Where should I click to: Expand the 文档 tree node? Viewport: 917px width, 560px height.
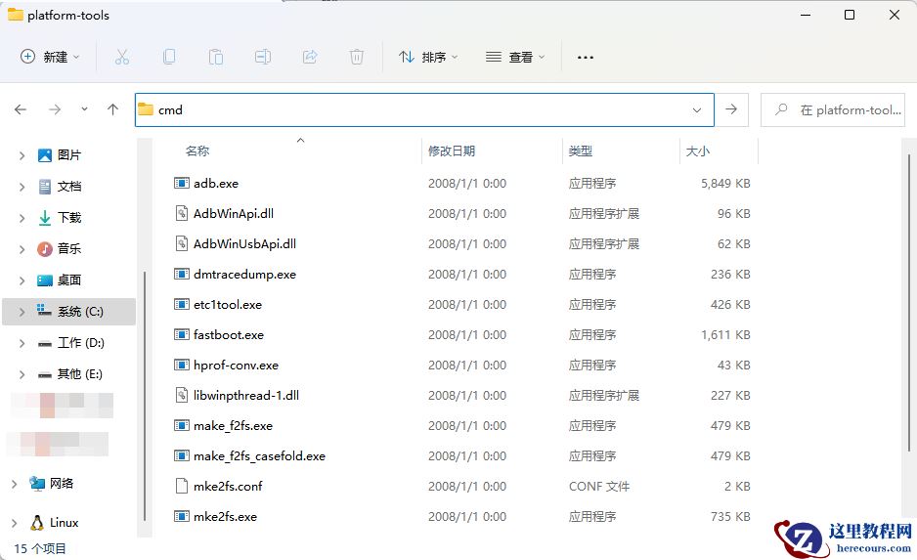(22, 187)
